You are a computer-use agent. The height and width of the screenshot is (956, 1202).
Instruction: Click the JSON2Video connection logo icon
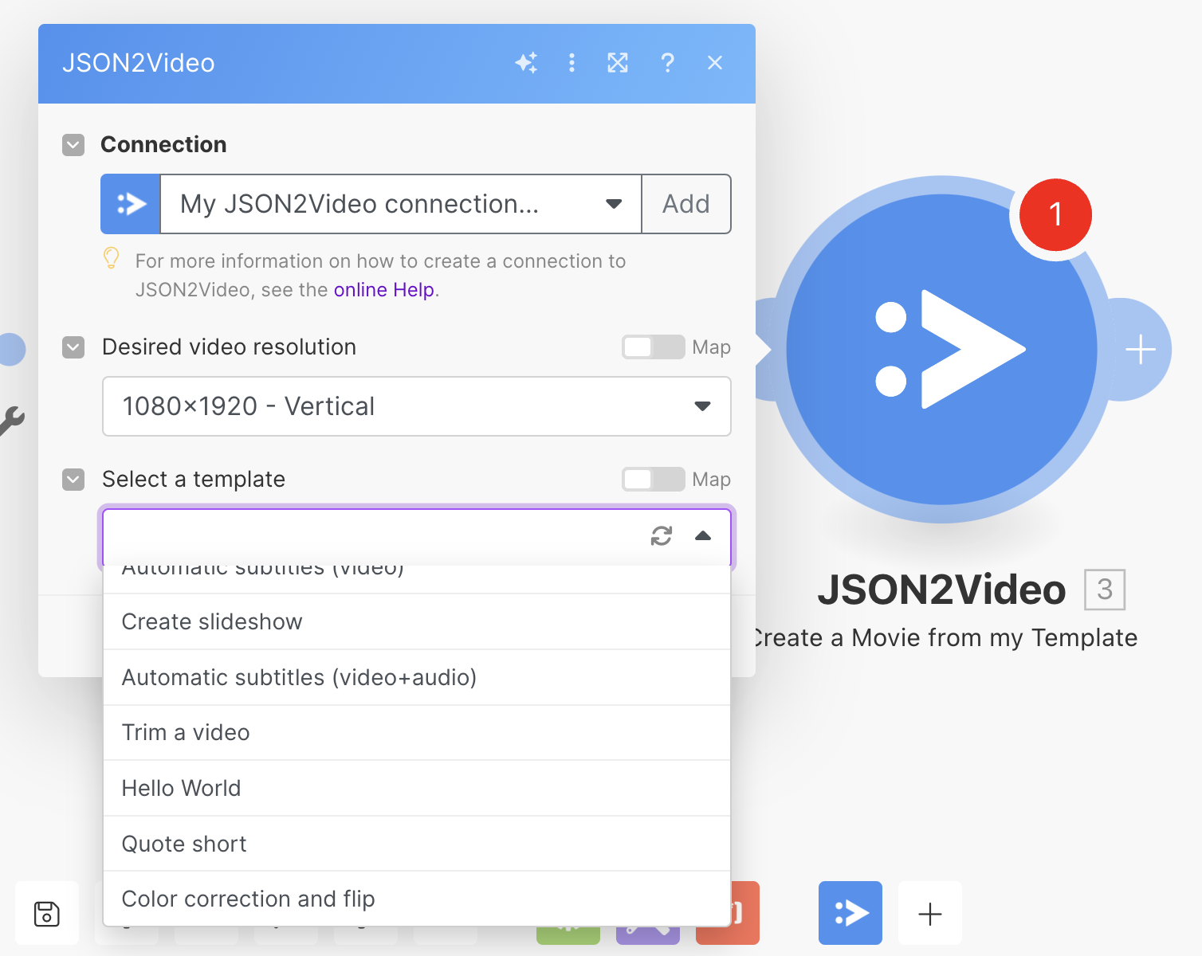pos(131,204)
